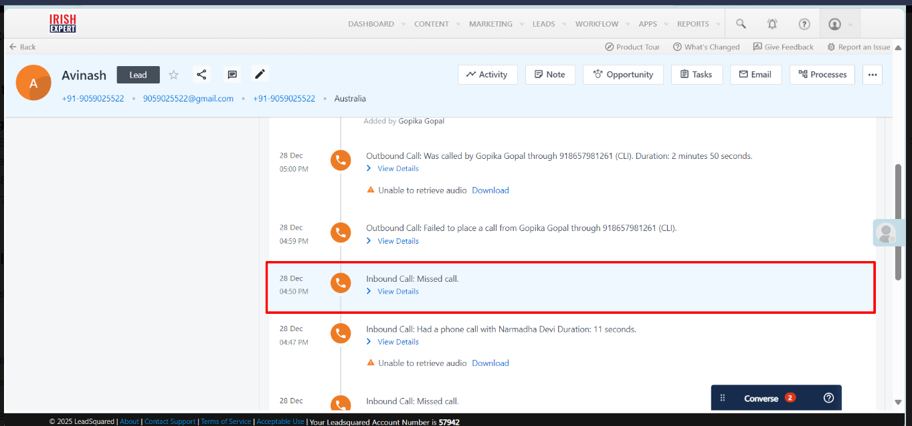Click the Converse drag handle dots
912x426 pixels.
point(723,398)
